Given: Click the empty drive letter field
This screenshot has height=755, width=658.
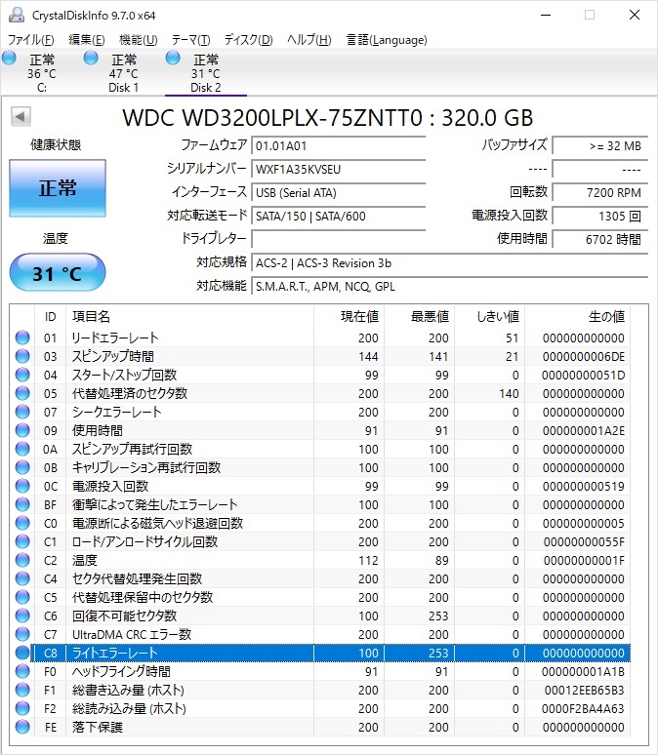Looking at the screenshot, I should [339, 239].
